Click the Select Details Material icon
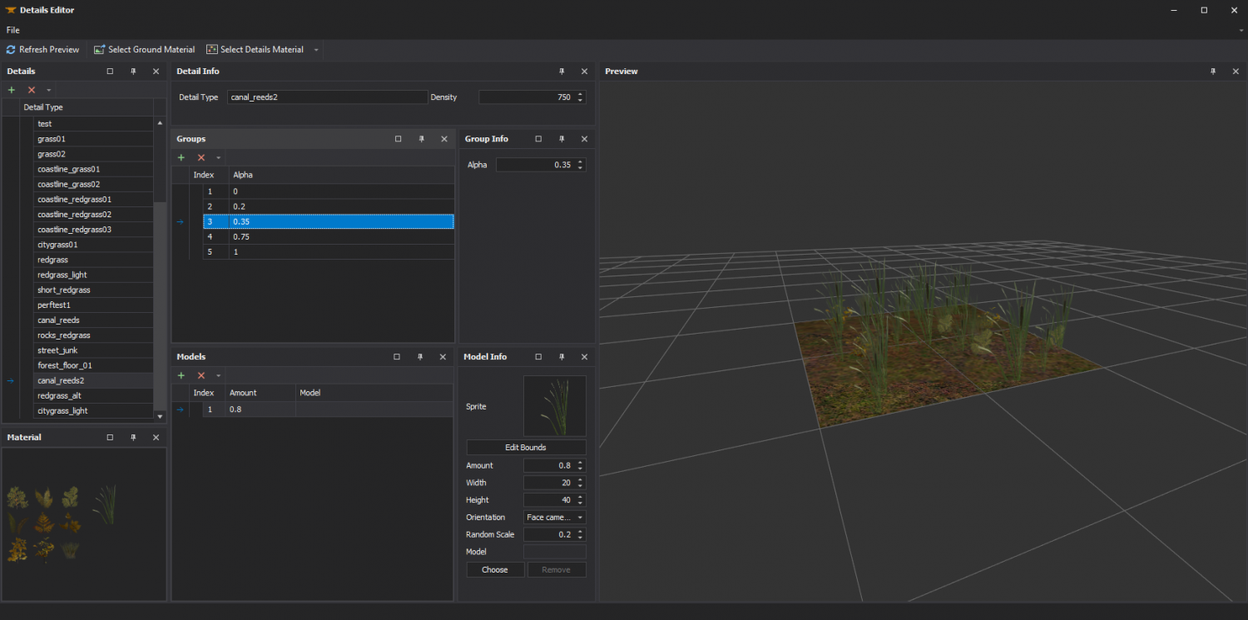Viewport: 1248px width, 620px height. point(211,49)
